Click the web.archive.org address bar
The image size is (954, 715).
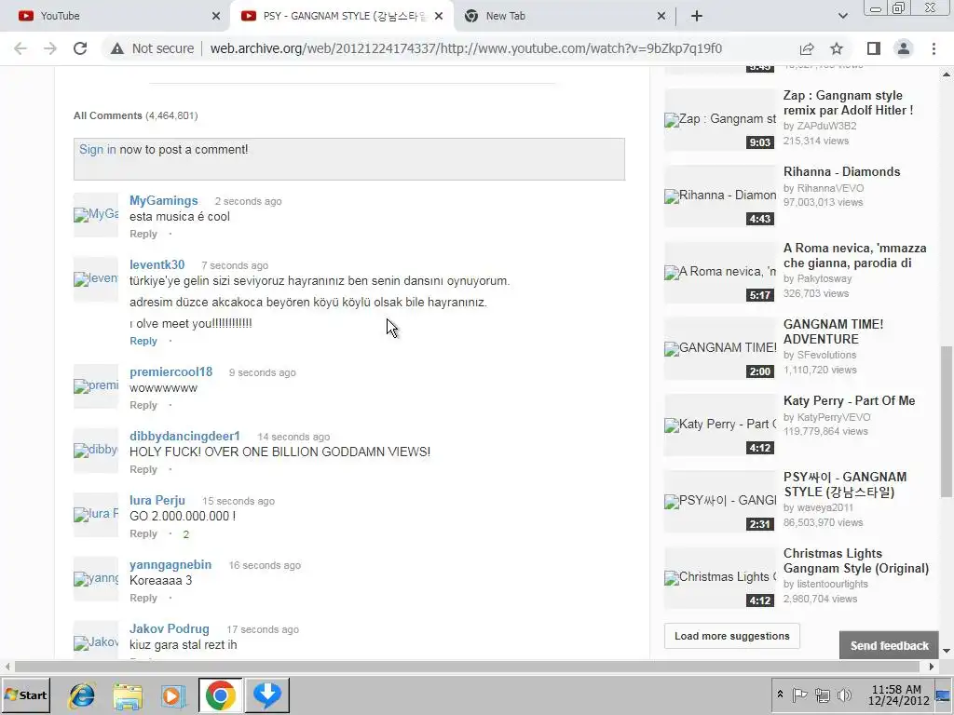coord(466,48)
